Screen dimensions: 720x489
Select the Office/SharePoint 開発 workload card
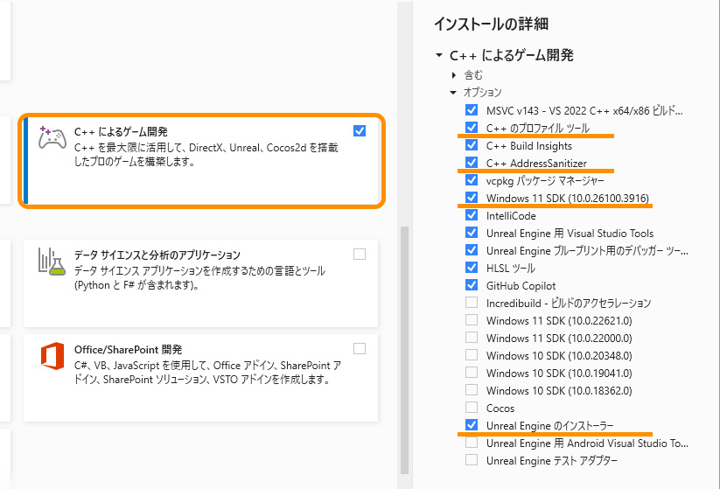200,378
